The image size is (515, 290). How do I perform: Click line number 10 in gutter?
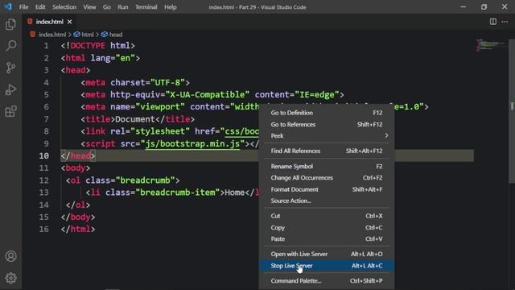pos(44,155)
